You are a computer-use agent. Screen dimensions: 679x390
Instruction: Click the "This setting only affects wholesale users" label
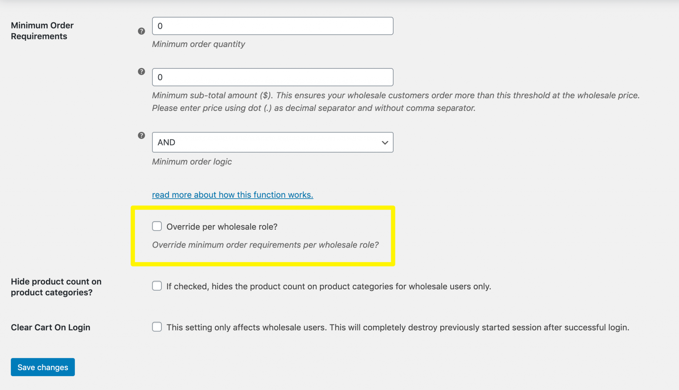(x=398, y=327)
